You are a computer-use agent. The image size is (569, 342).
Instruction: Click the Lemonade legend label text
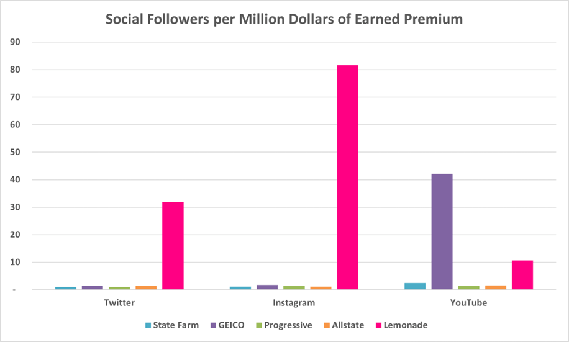pos(406,325)
